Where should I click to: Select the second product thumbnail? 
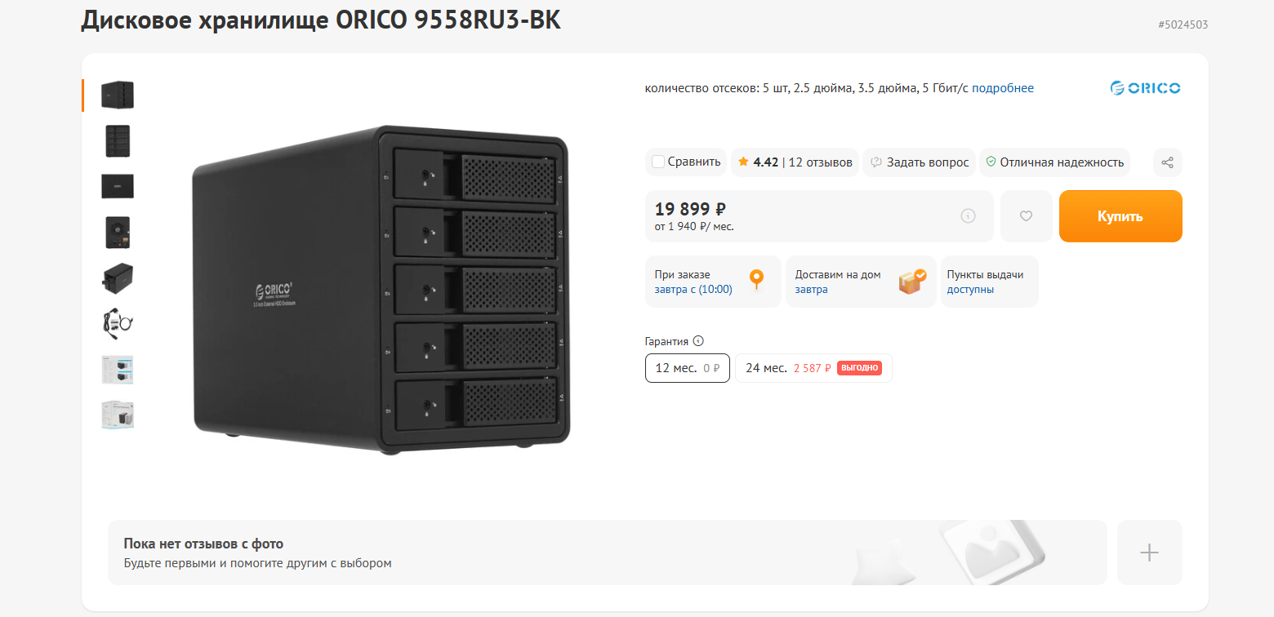point(118,141)
